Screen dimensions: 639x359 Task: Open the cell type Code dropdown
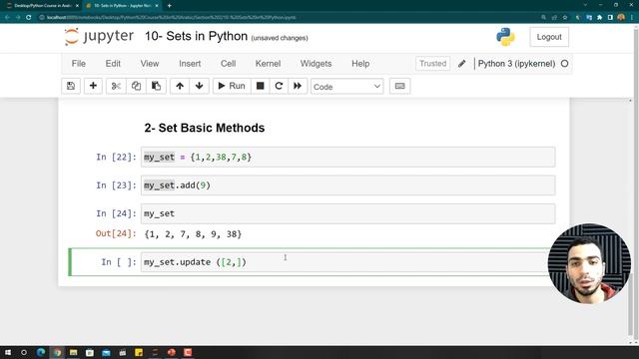[x=346, y=87]
